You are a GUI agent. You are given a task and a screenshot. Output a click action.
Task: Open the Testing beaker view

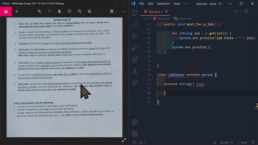[135, 71]
